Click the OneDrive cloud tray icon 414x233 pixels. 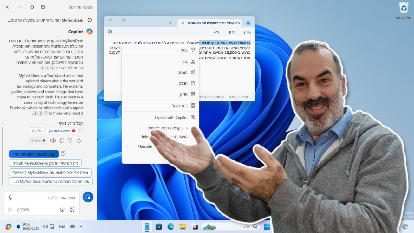[73, 227]
